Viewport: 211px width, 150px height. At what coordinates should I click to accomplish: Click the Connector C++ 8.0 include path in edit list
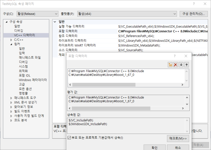point(106,71)
